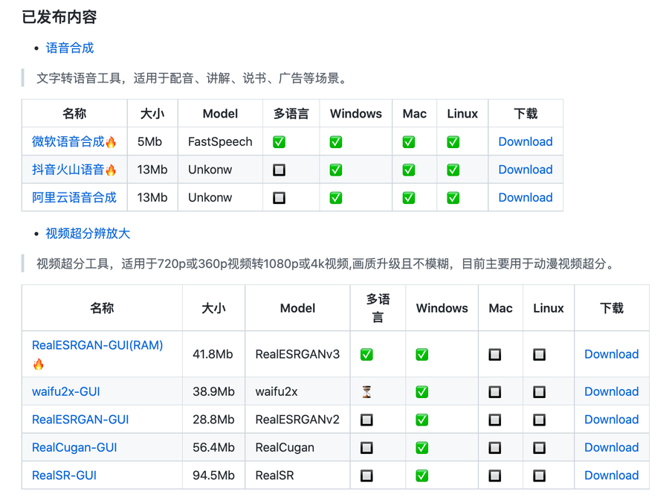Click RealCugan-GUI multilingual empty checkbox

(366, 447)
